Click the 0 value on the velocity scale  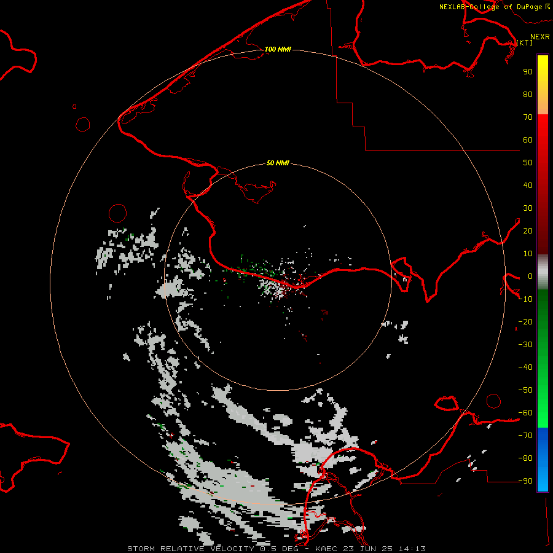point(530,276)
